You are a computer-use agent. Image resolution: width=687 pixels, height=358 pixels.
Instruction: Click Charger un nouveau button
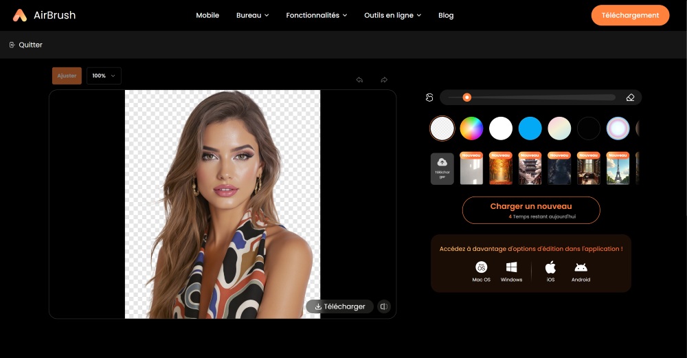pos(531,210)
